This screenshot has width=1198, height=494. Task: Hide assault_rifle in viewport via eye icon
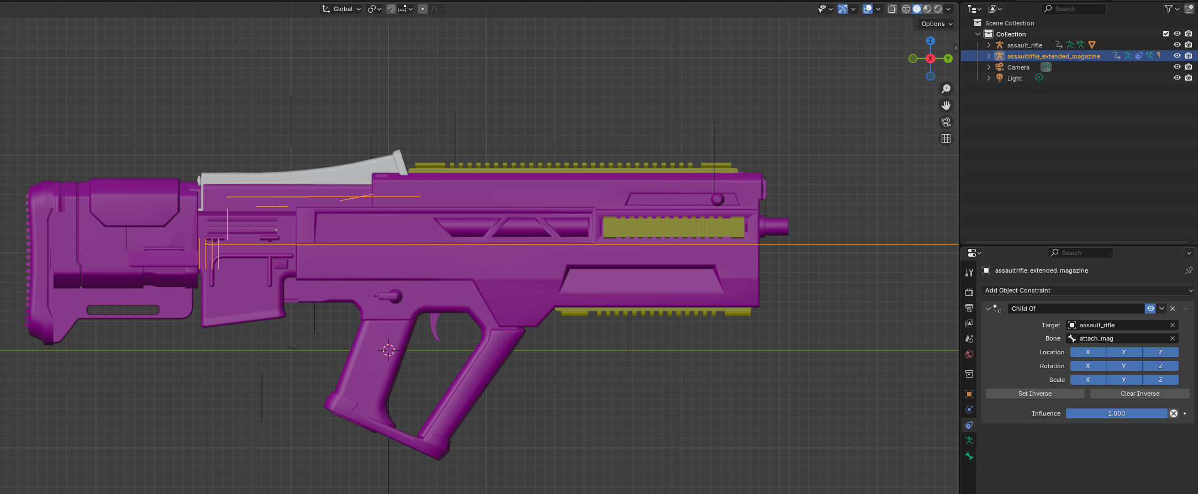pyautogui.click(x=1177, y=45)
